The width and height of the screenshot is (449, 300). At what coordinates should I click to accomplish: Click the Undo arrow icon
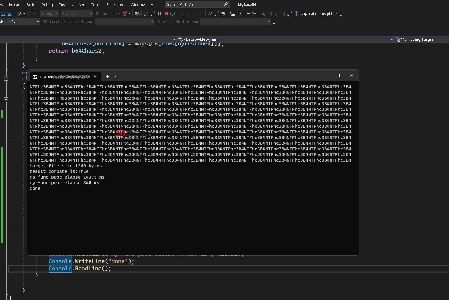(x=19, y=14)
